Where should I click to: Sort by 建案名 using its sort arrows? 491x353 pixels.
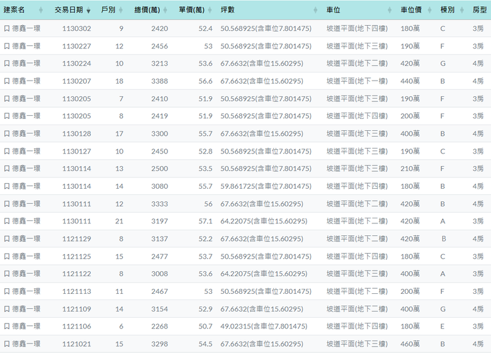coord(41,10)
